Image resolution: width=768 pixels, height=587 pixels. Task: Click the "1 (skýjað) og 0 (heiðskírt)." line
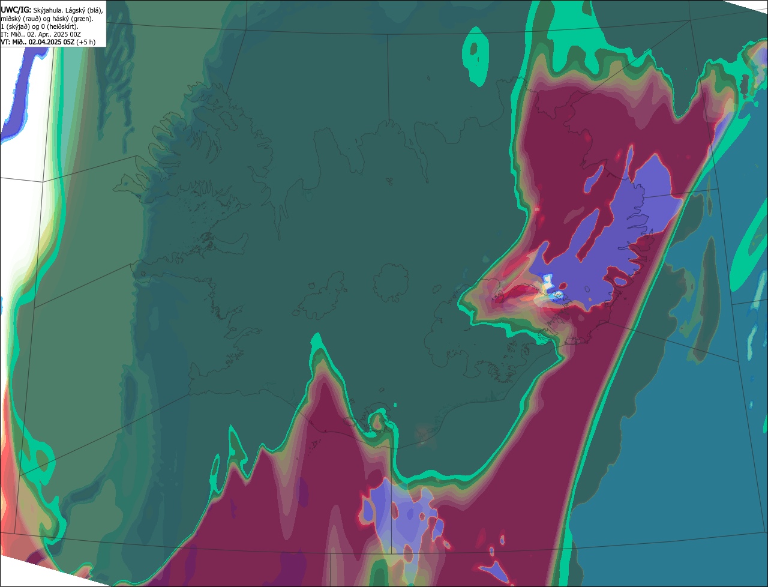tap(40, 26)
